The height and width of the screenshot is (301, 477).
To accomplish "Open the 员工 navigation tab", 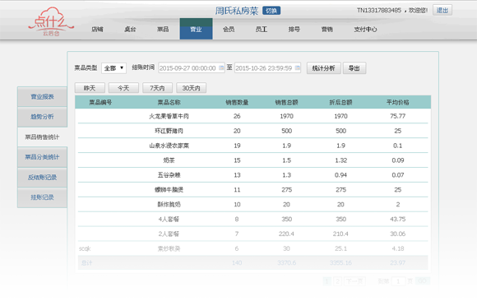I will 262,30.
